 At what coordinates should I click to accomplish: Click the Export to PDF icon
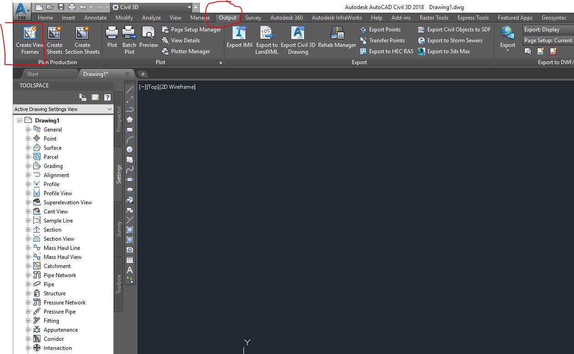552,51
